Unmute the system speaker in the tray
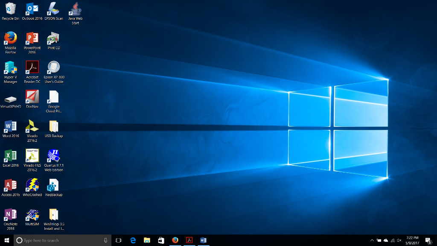Image resolution: width=437 pixels, height=246 pixels. [399, 240]
